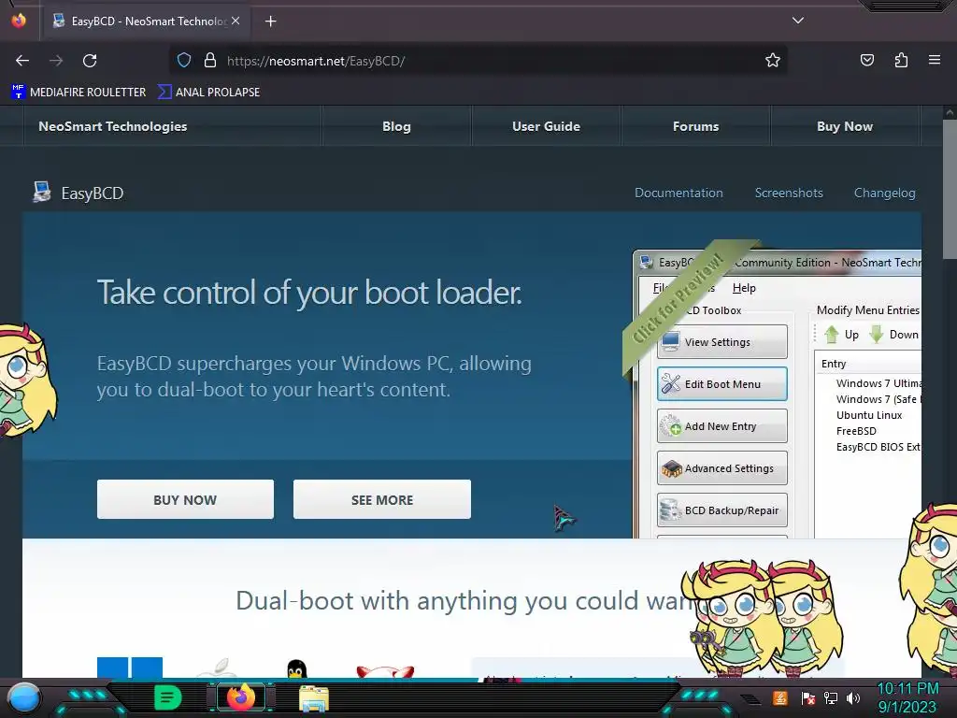Click the Help menu in the EasyBCD preview
The height and width of the screenshot is (718, 957).
[x=744, y=288]
